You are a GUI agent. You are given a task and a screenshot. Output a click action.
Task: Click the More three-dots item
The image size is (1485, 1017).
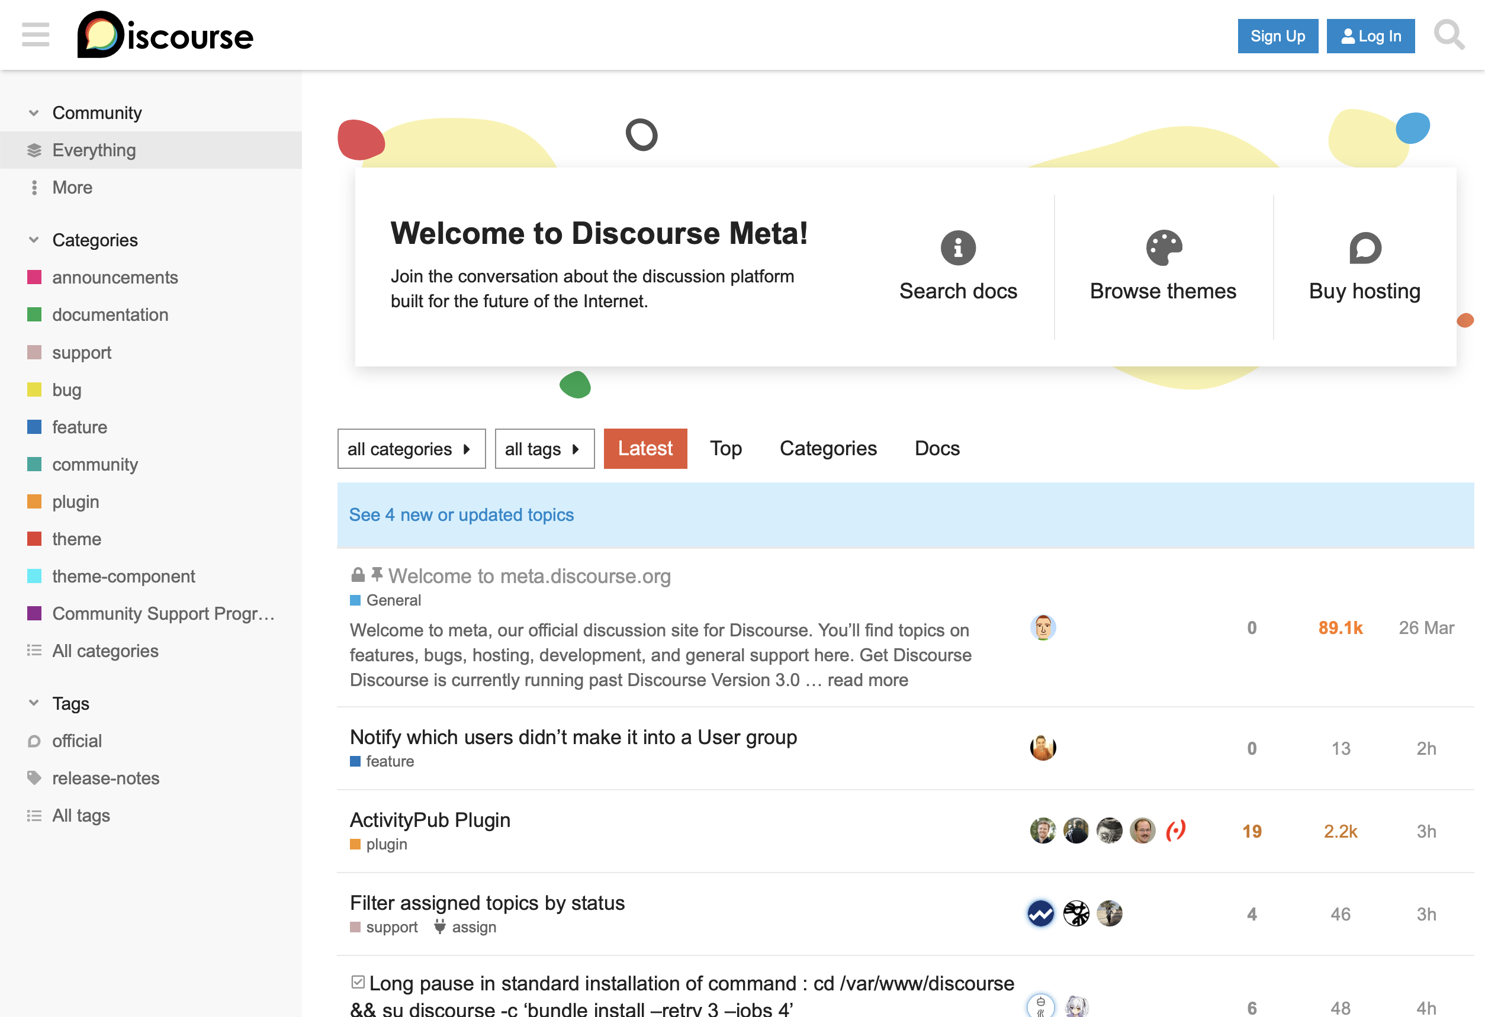(72, 187)
